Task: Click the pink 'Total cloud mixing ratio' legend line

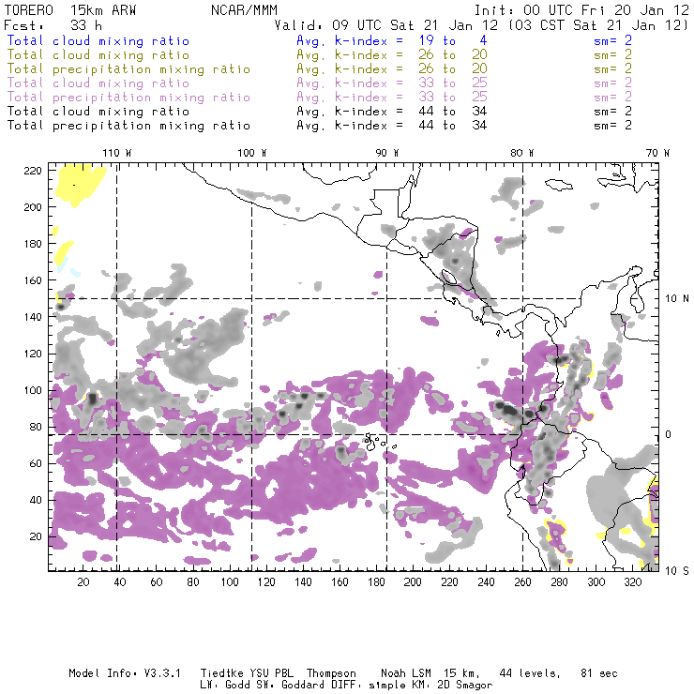Action: click(x=98, y=83)
